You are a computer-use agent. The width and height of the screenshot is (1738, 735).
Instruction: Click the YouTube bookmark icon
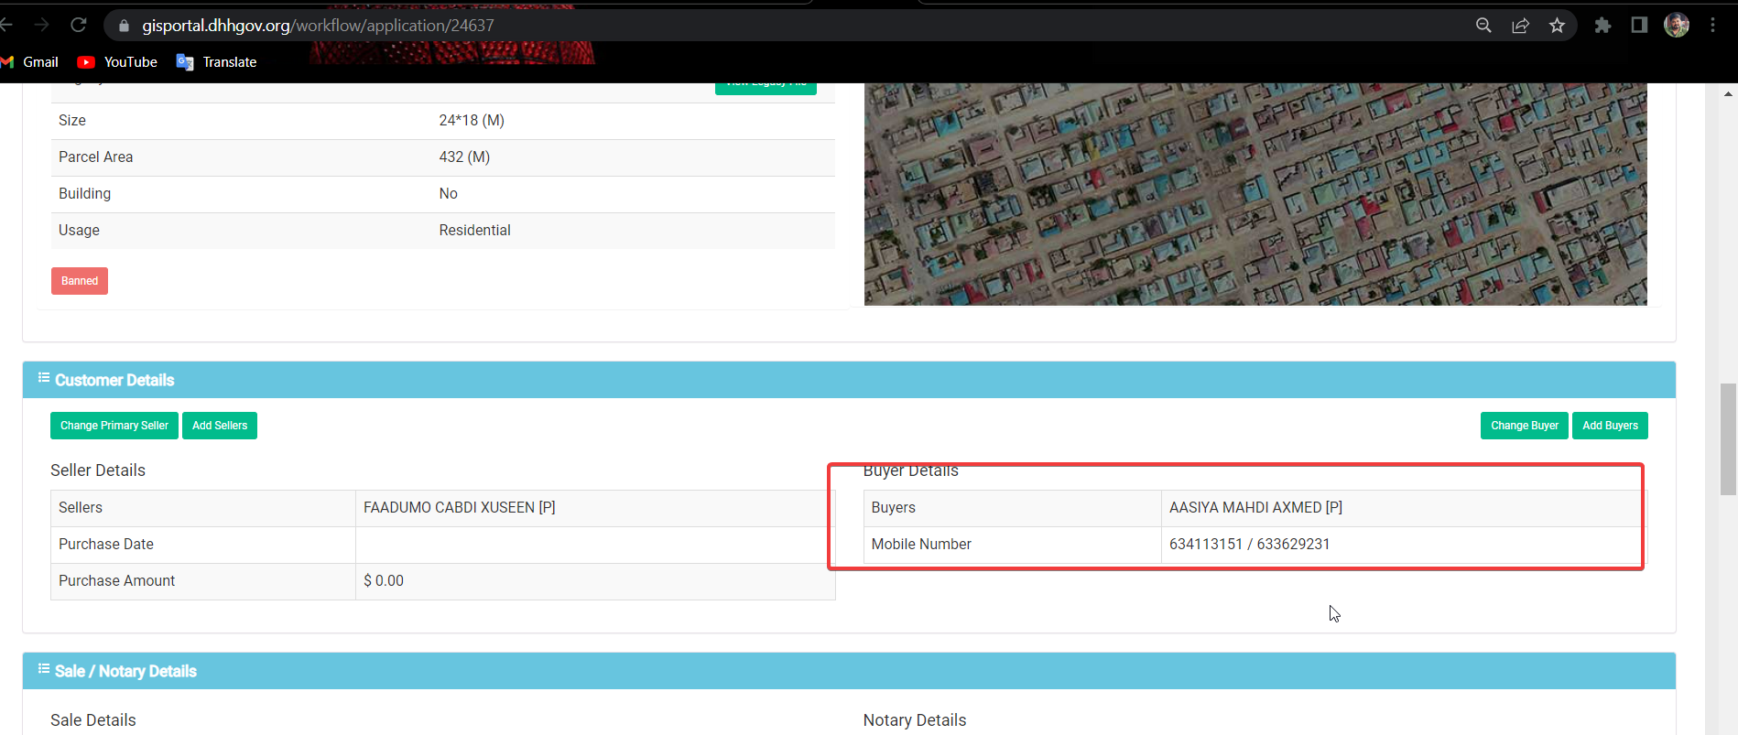click(x=86, y=62)
